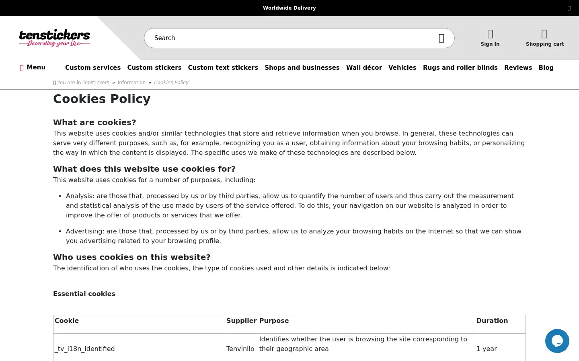This screenshot has width=579, height=361.
Task: Go to Wall décor category
Action: point(364,68)
